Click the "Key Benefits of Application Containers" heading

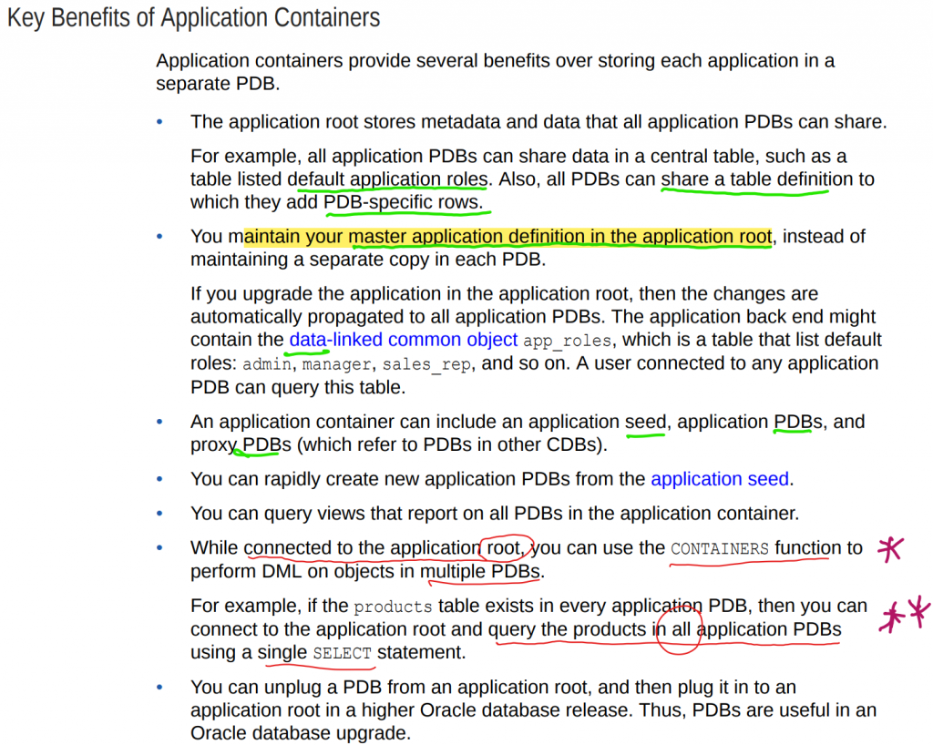pyautogui.click(x=194, y=18)
